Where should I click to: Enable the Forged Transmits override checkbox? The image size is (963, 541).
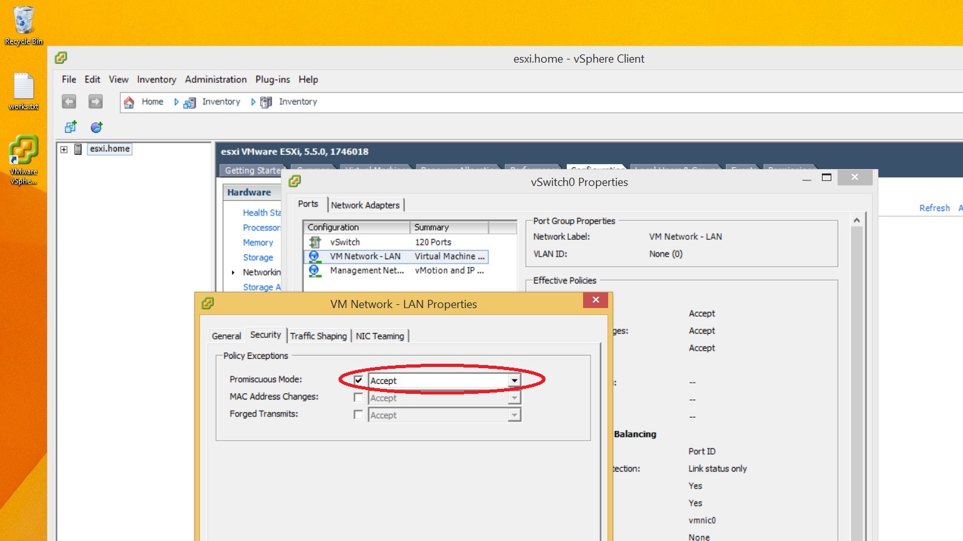(359, 415)
